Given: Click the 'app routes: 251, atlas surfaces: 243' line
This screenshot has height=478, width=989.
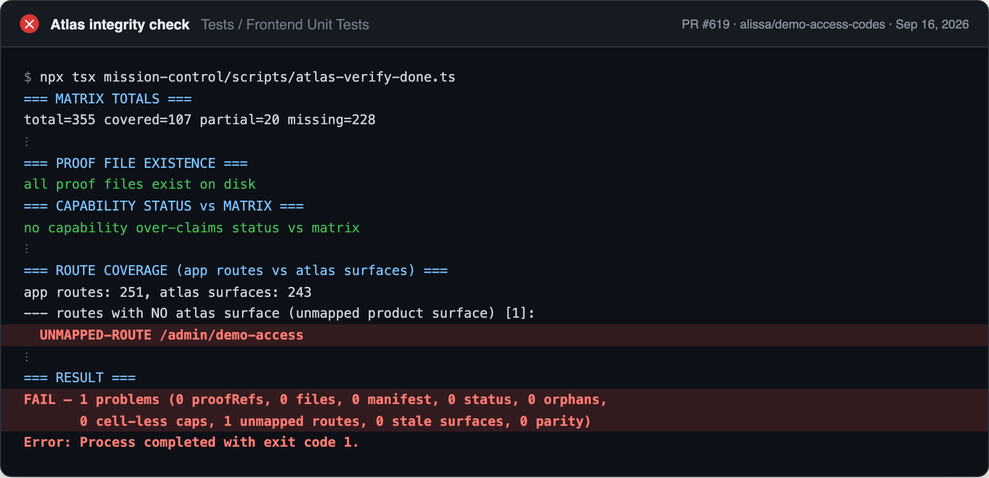Looking at the screenshot, I should click(x=168, y=292).
